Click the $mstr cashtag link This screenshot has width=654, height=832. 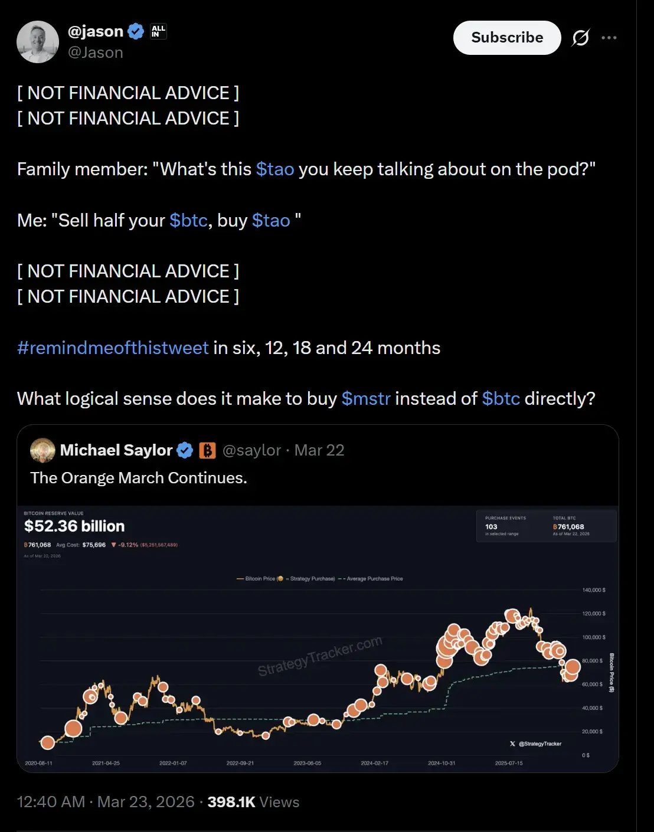tap(366, 399)
